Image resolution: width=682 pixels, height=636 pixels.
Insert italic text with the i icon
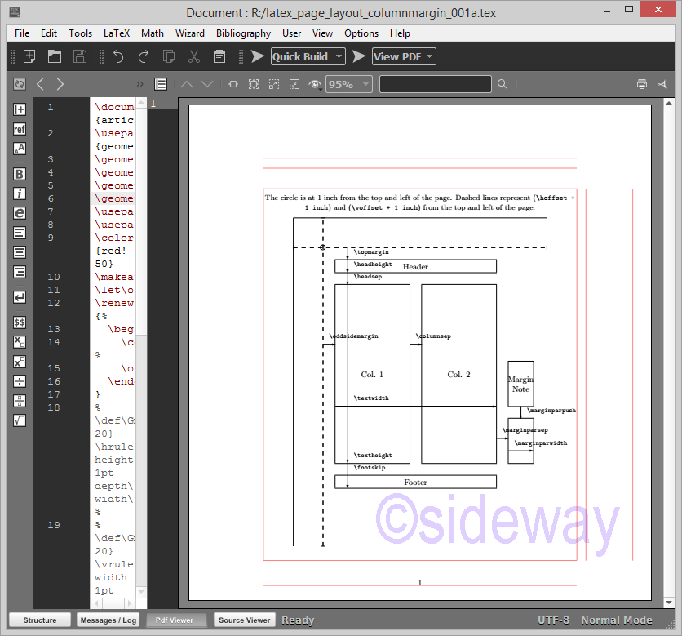[x=20, y=193]
